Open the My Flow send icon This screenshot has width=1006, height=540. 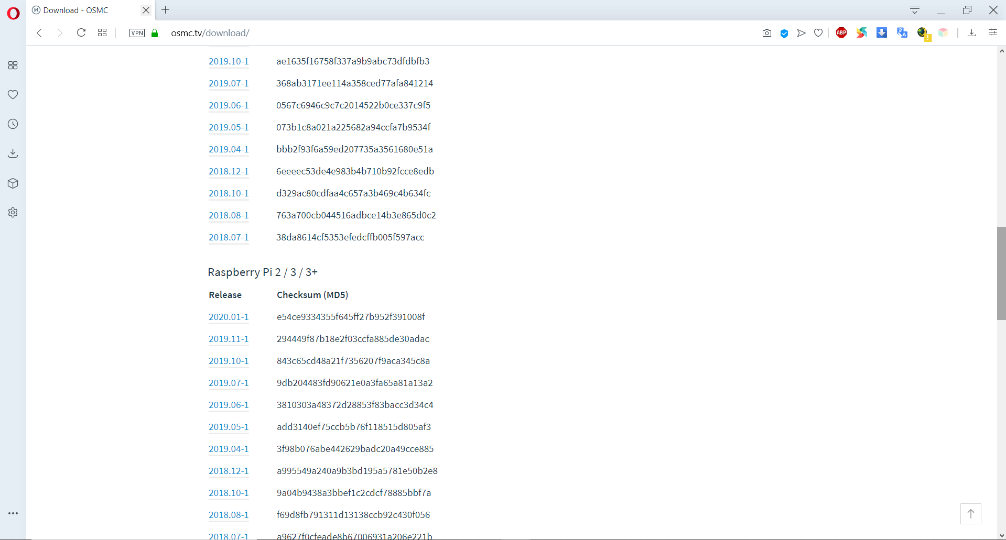[x=801, y=33]
